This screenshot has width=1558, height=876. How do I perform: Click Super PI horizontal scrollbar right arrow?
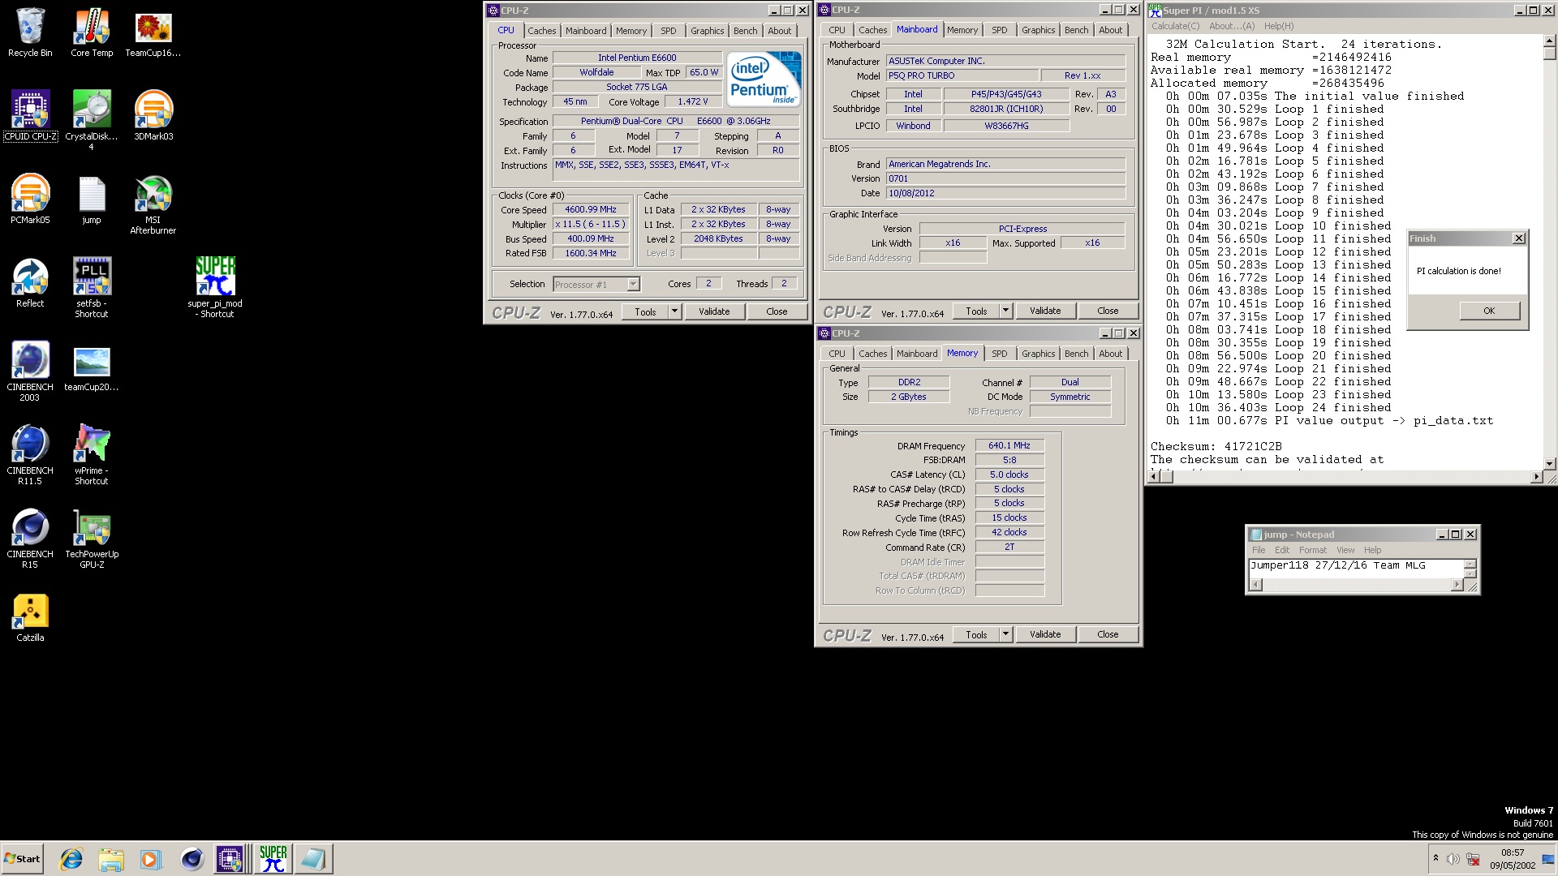point(1536,477)
